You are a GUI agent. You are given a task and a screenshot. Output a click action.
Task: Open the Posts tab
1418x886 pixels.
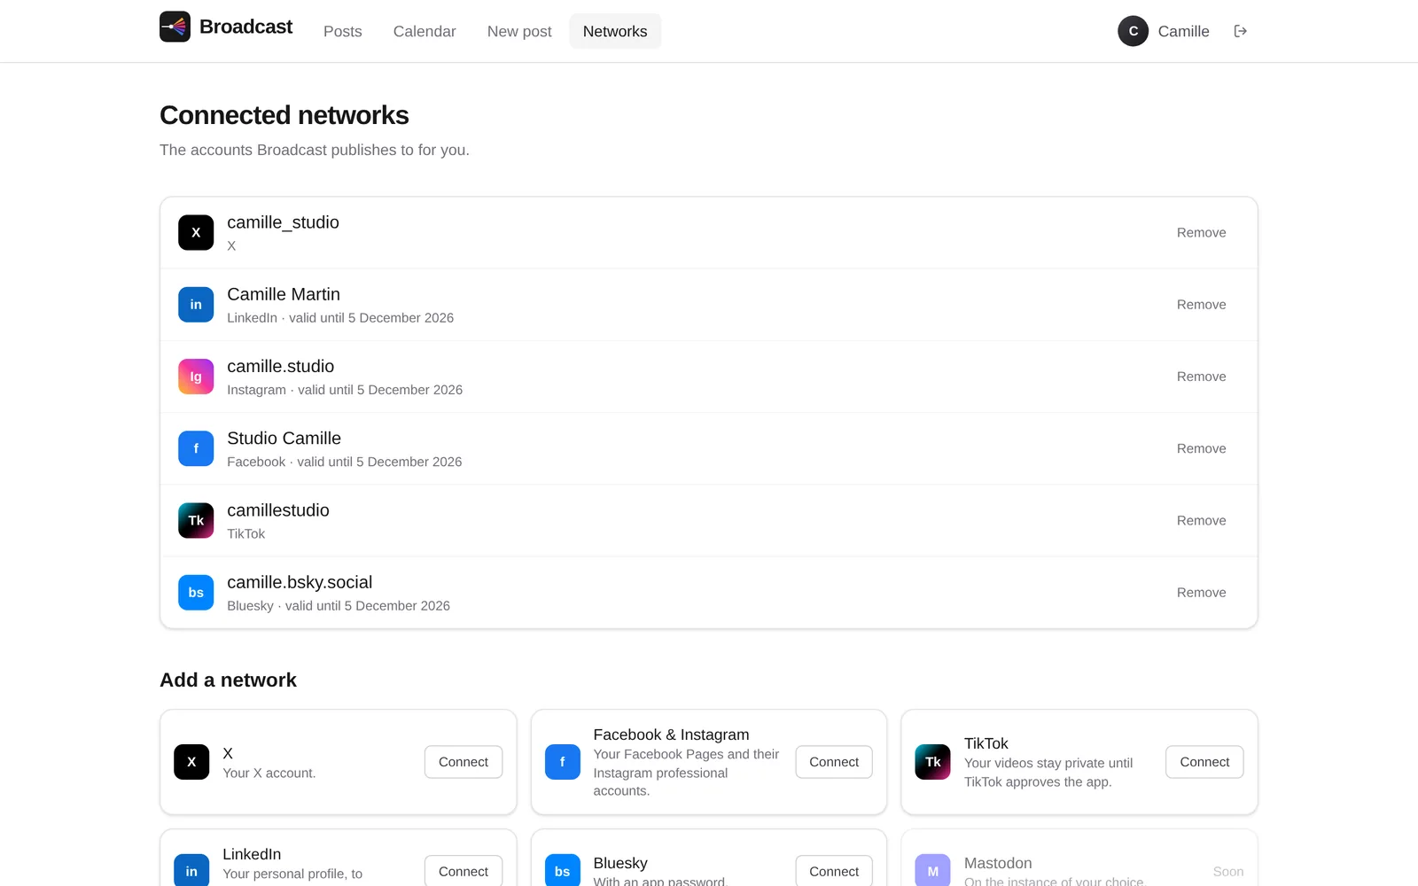tap(343, 31)
